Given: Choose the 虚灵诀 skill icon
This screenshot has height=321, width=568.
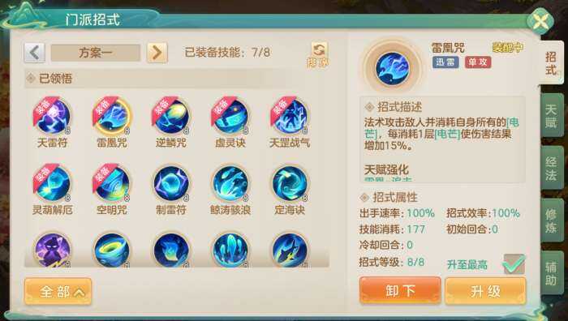Looking at the screenshot, I should (230, 116).
